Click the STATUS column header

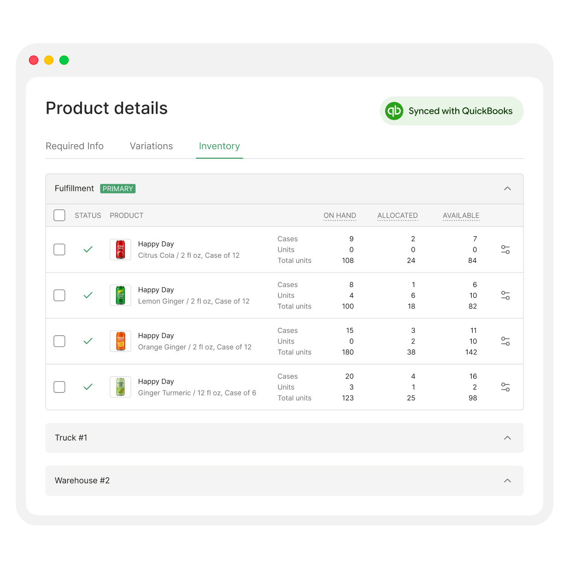coord(88,215)
